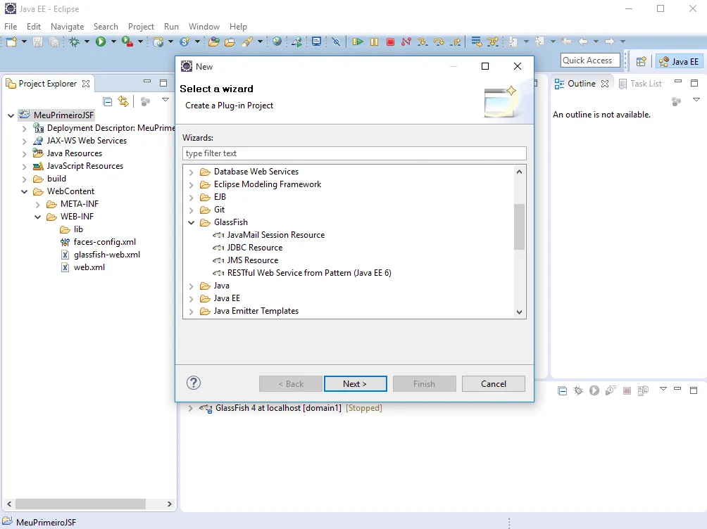Switch to the Task List tab

tap(640, 84)
